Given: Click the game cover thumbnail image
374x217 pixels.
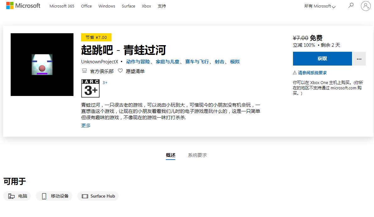Looking at the screenshot, I should [42, 65].
